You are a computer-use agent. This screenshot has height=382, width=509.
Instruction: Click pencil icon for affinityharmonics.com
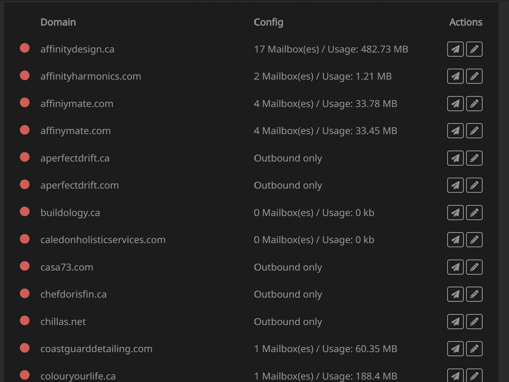[x=474, y=76]
